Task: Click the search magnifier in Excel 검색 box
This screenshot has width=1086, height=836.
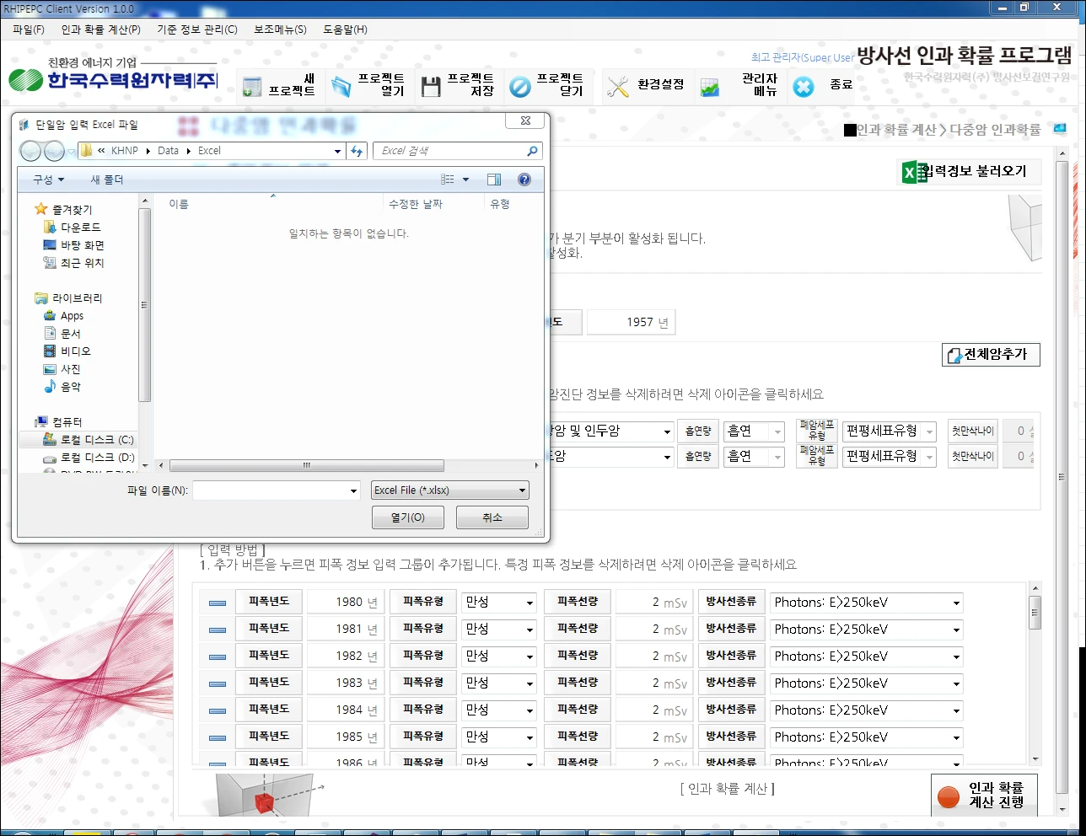Action: pyautogui.click(x=532, y=151)
